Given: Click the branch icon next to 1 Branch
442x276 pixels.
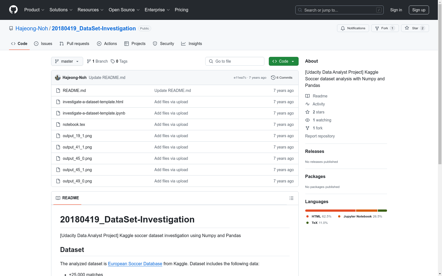Looking at the screenshot, I should tap(89, 61).
